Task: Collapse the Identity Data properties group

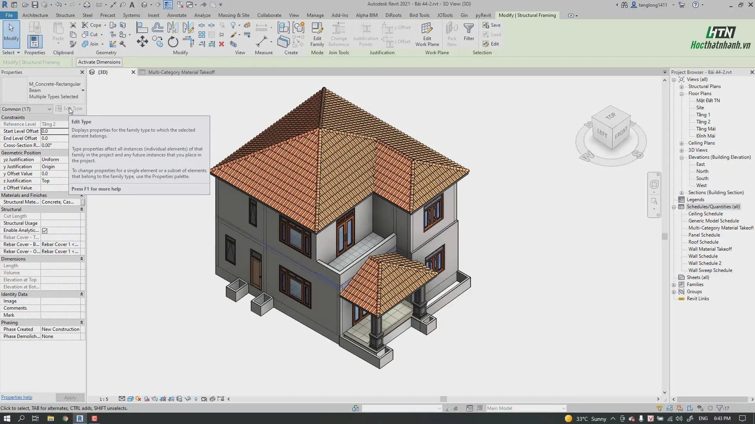Action: click(x=81, y=294)
